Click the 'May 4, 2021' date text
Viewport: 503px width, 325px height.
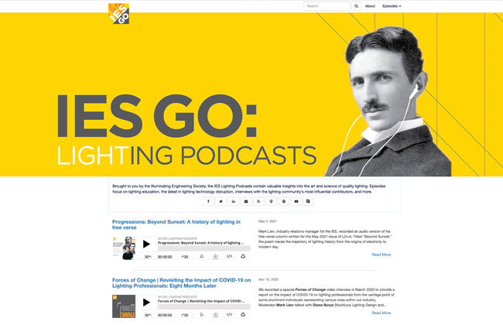pyautogui.click(x=268, y=221)
